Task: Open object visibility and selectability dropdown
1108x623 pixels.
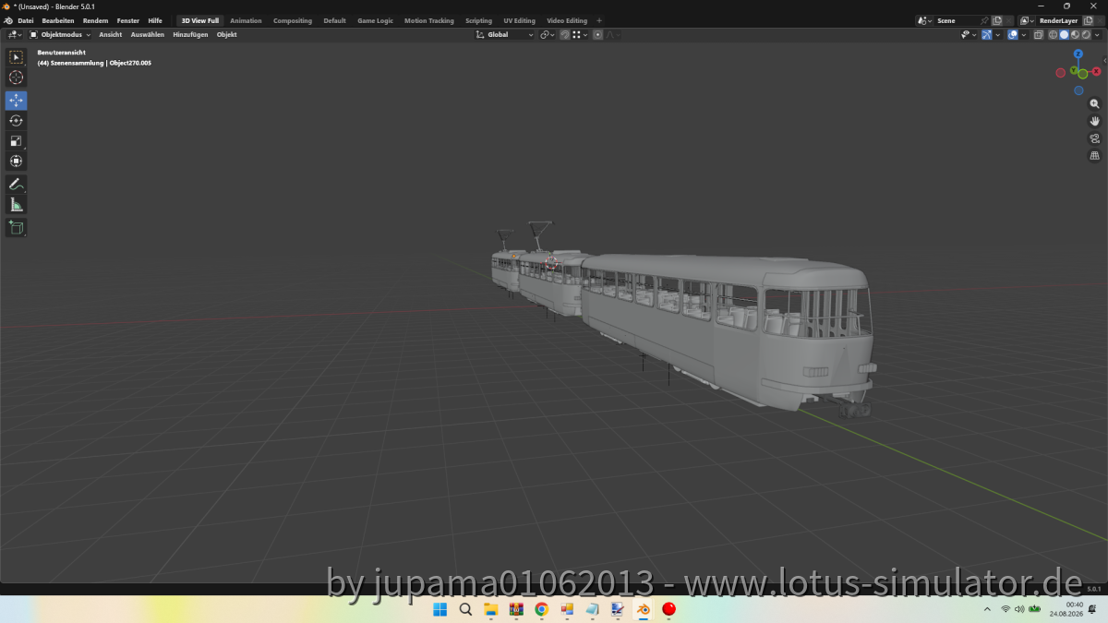Action: tap(969, 34)
